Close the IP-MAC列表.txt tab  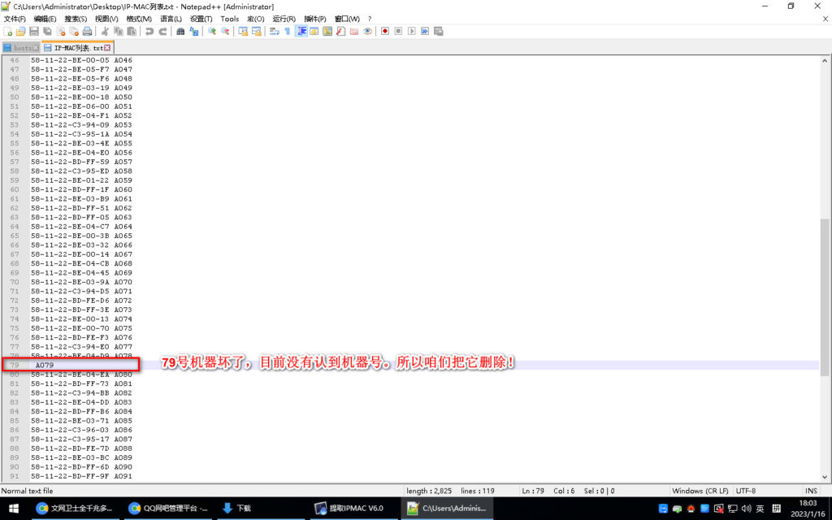click(107, 48)
